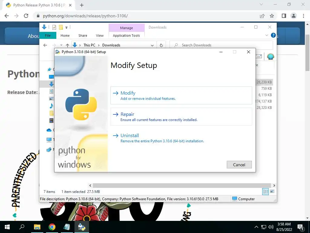Screen dimensions: 310x233
Task: Open Chrome profile avatar menu
Action: (x=294, y=16)
